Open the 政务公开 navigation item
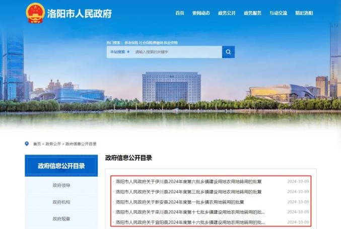Viewport: 341px width, 229px height. point(227,13)
